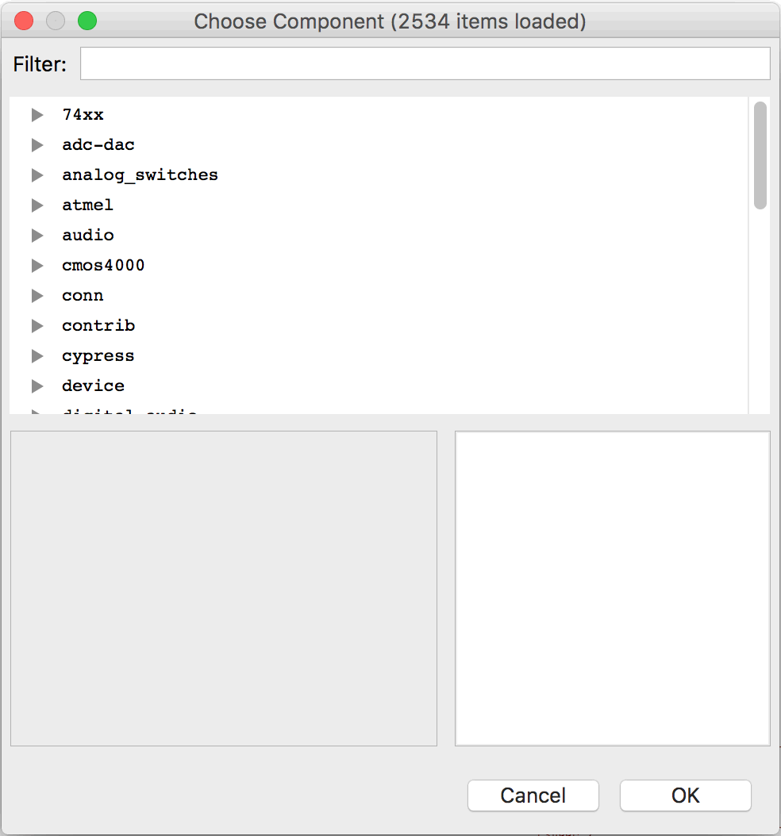
Task: Expand the 74xx library
Action: [x=37, y=115]
